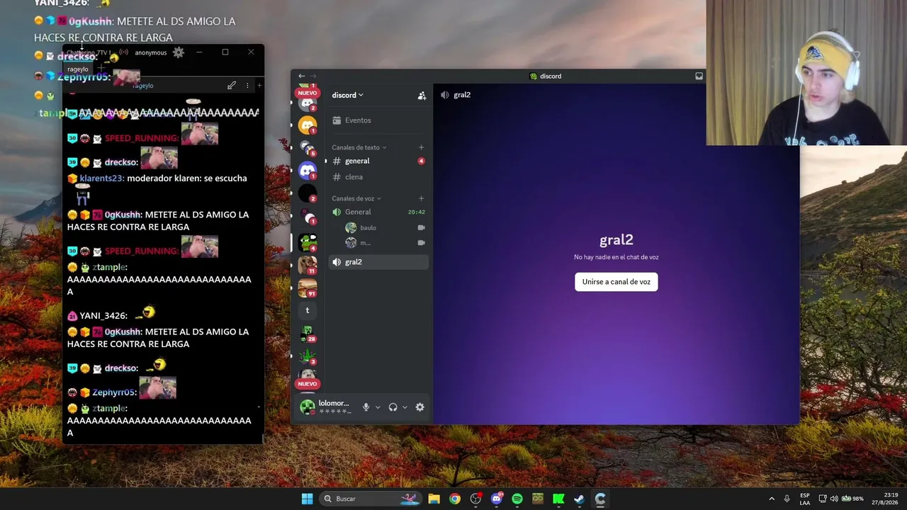Image resolution: width=907 pixels, height=510 pixels.
Task: Open the green frog server icon
Action: coord(308,242)
